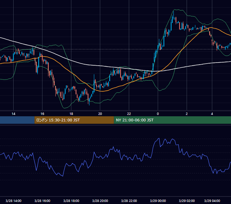Click the 3/28 18:00 time label
Screen dimensions: 231x204
pos(71,201)
